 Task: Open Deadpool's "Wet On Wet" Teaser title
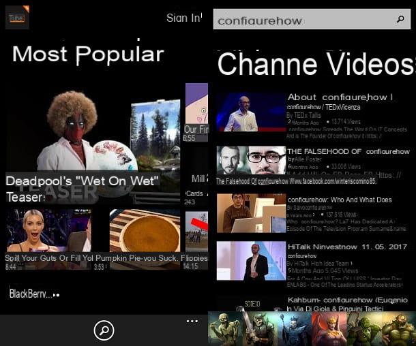(83, 189)
